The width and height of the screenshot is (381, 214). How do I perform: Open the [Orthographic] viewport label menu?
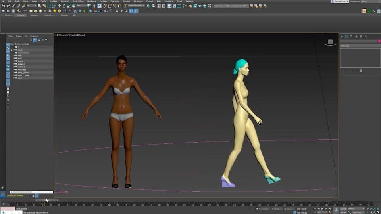tap(63, 35)
